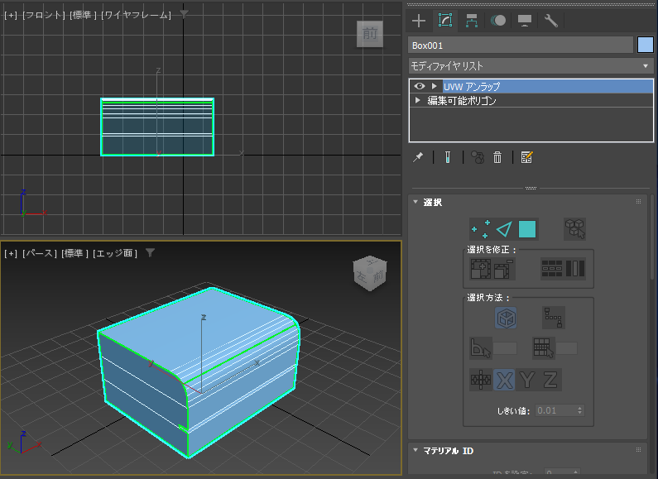Open perspective viewport [標準] quality menu
Image resolution: width=658 pixels, height=479 pixels.
pyautogui.click(x=74, y=253)
